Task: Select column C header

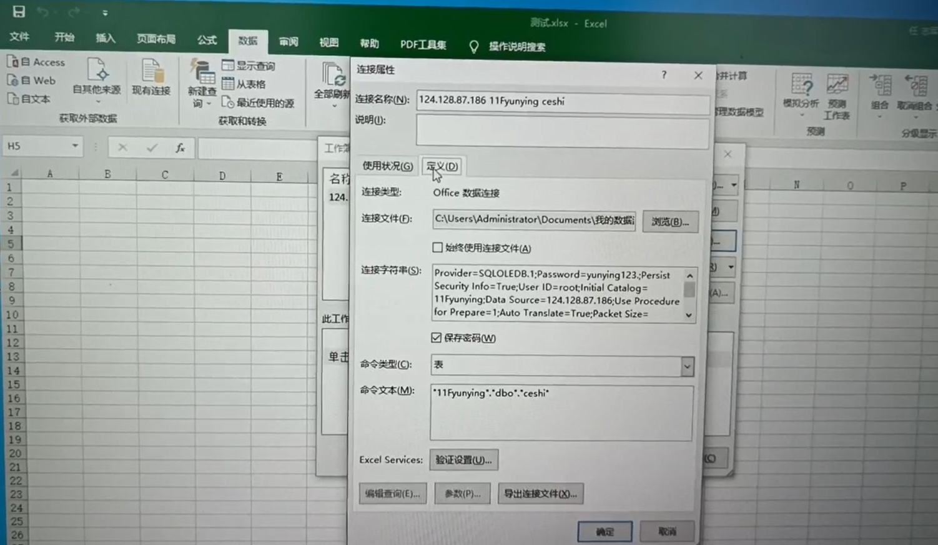Action: click(165, 175)
